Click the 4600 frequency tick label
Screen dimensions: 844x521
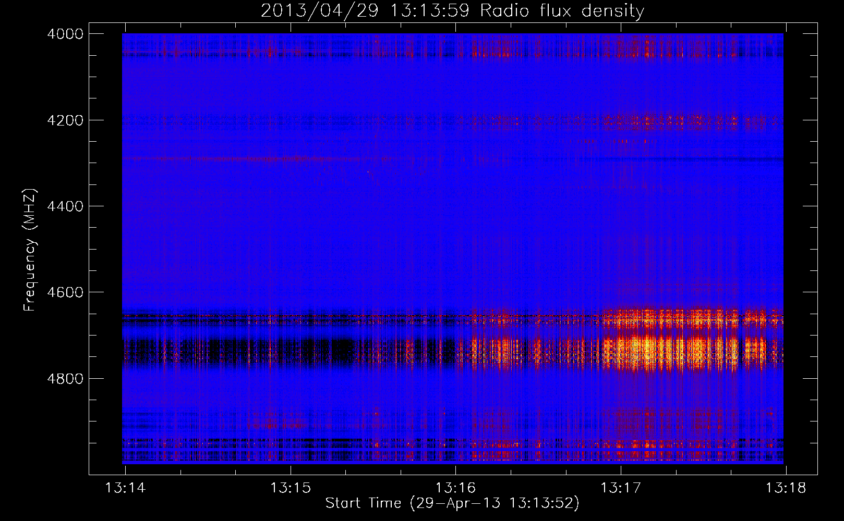click(x=65, y=292)
